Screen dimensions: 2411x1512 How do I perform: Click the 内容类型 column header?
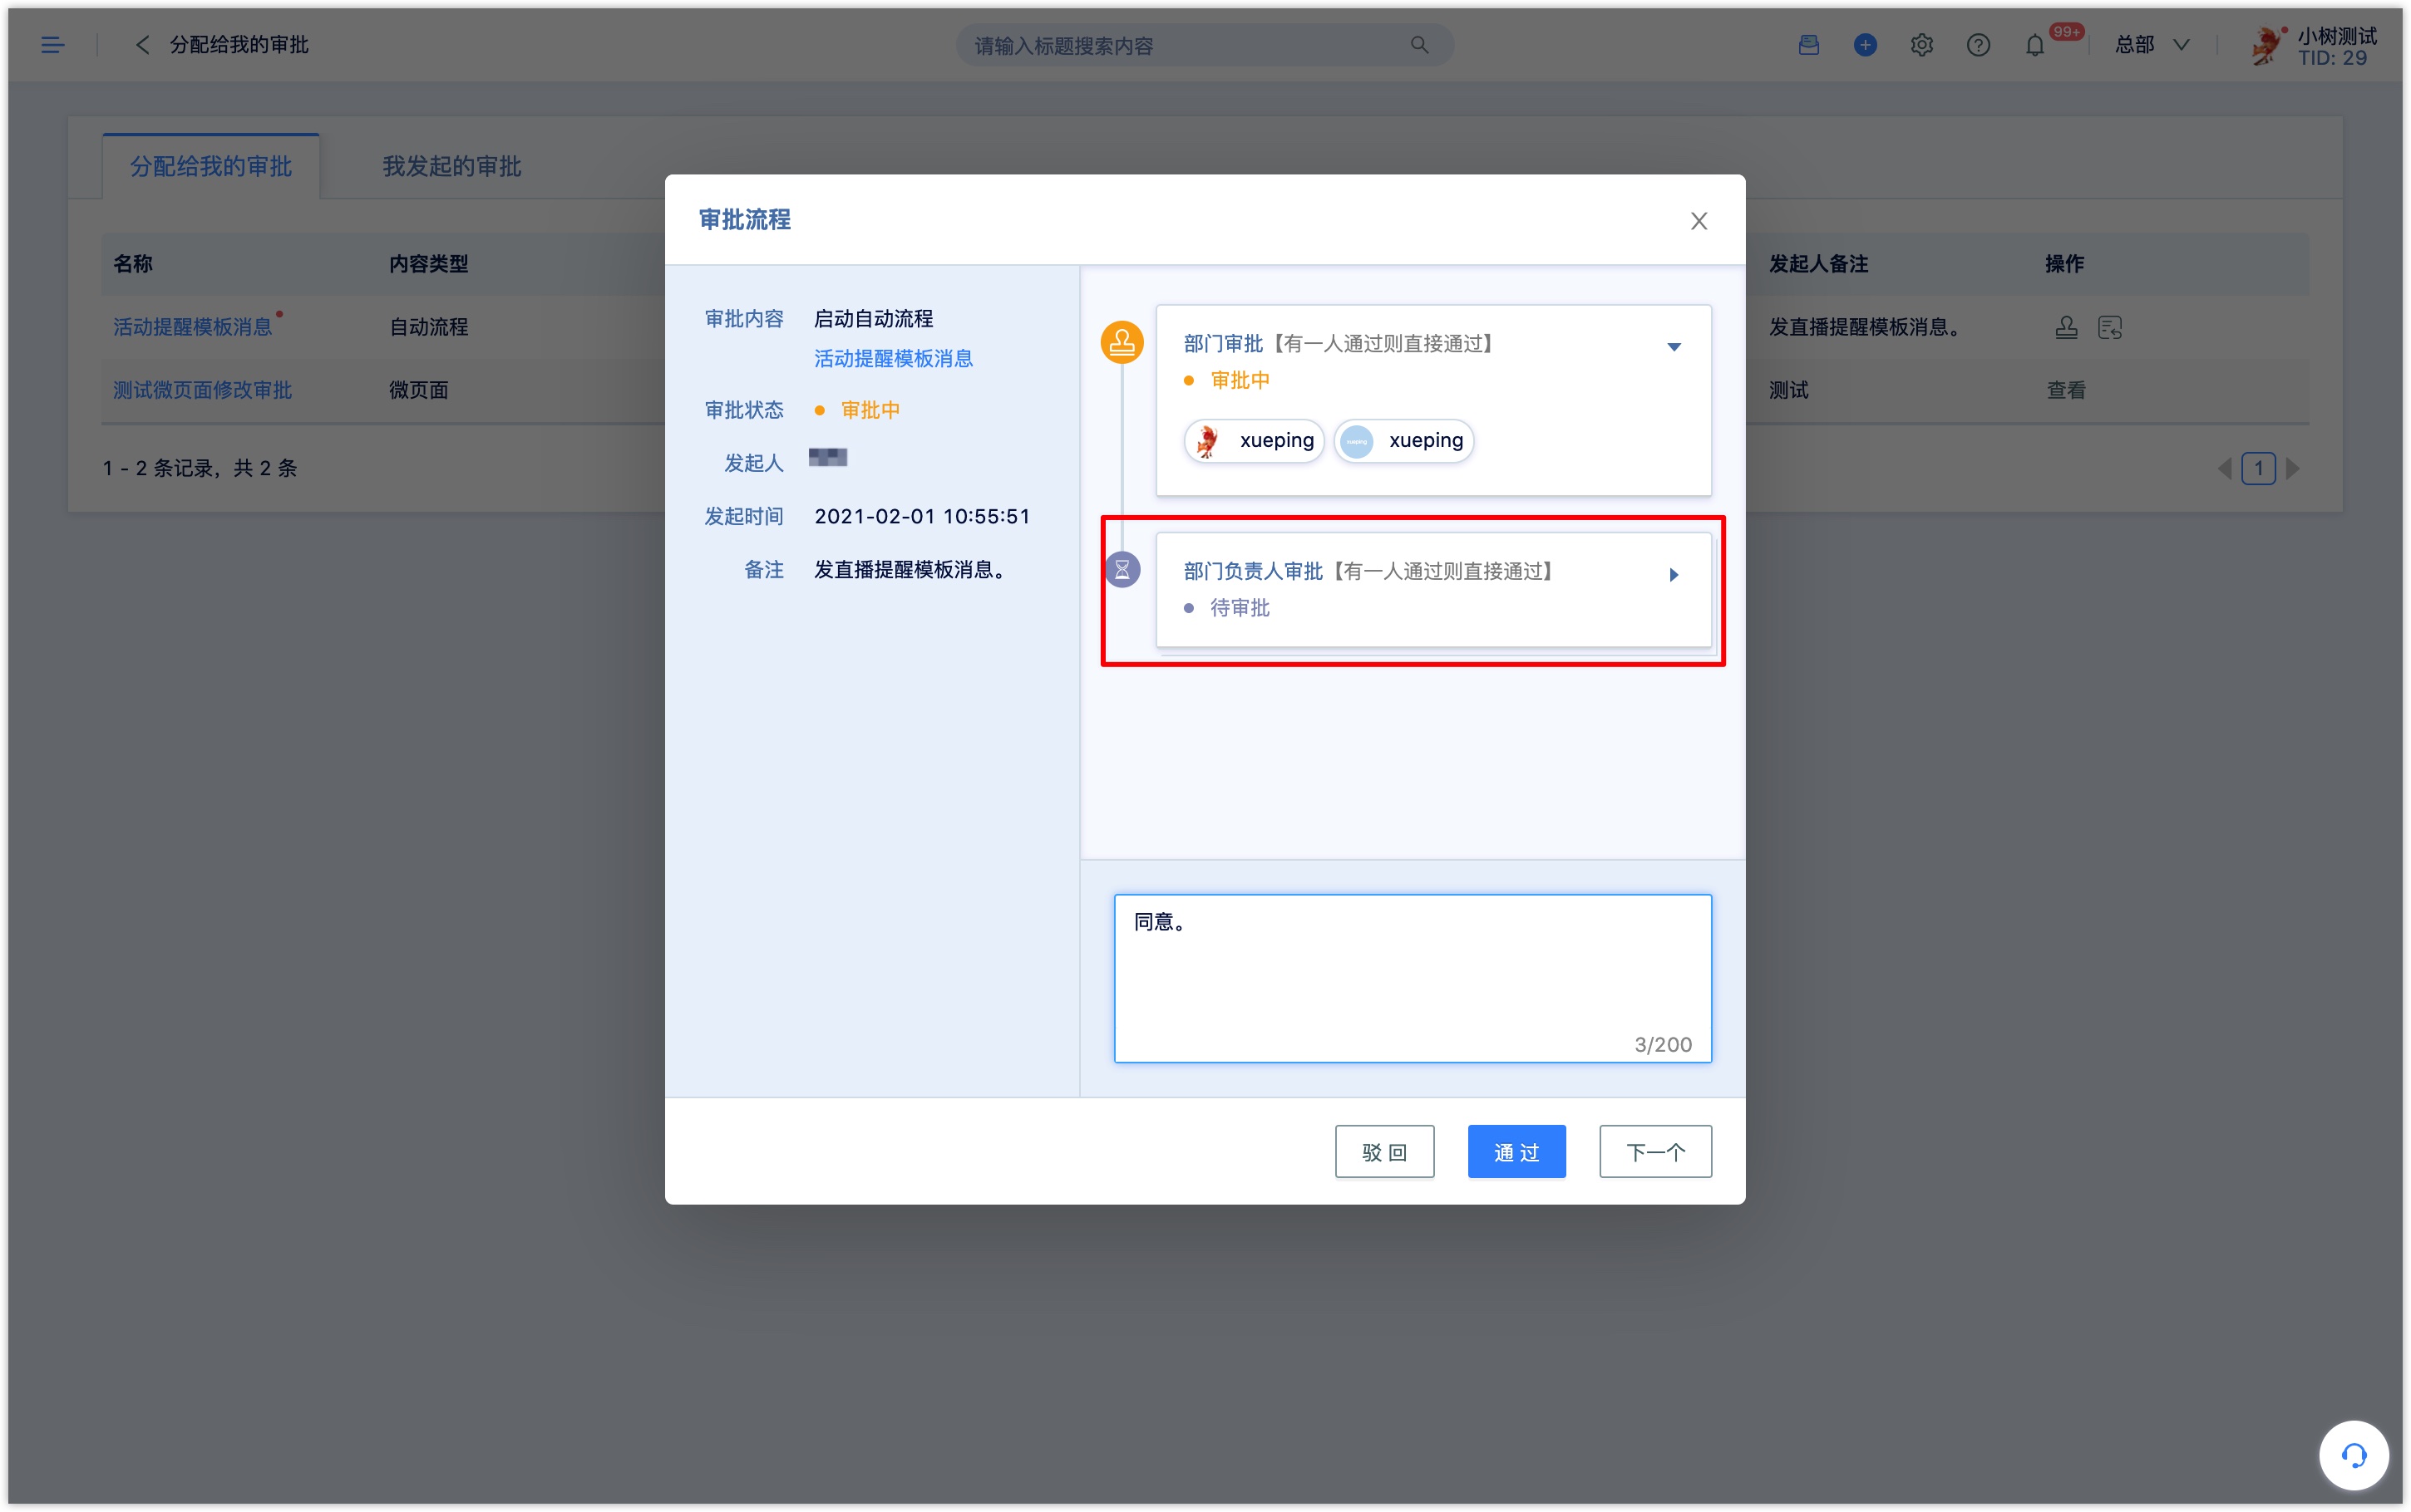[428, 264]
